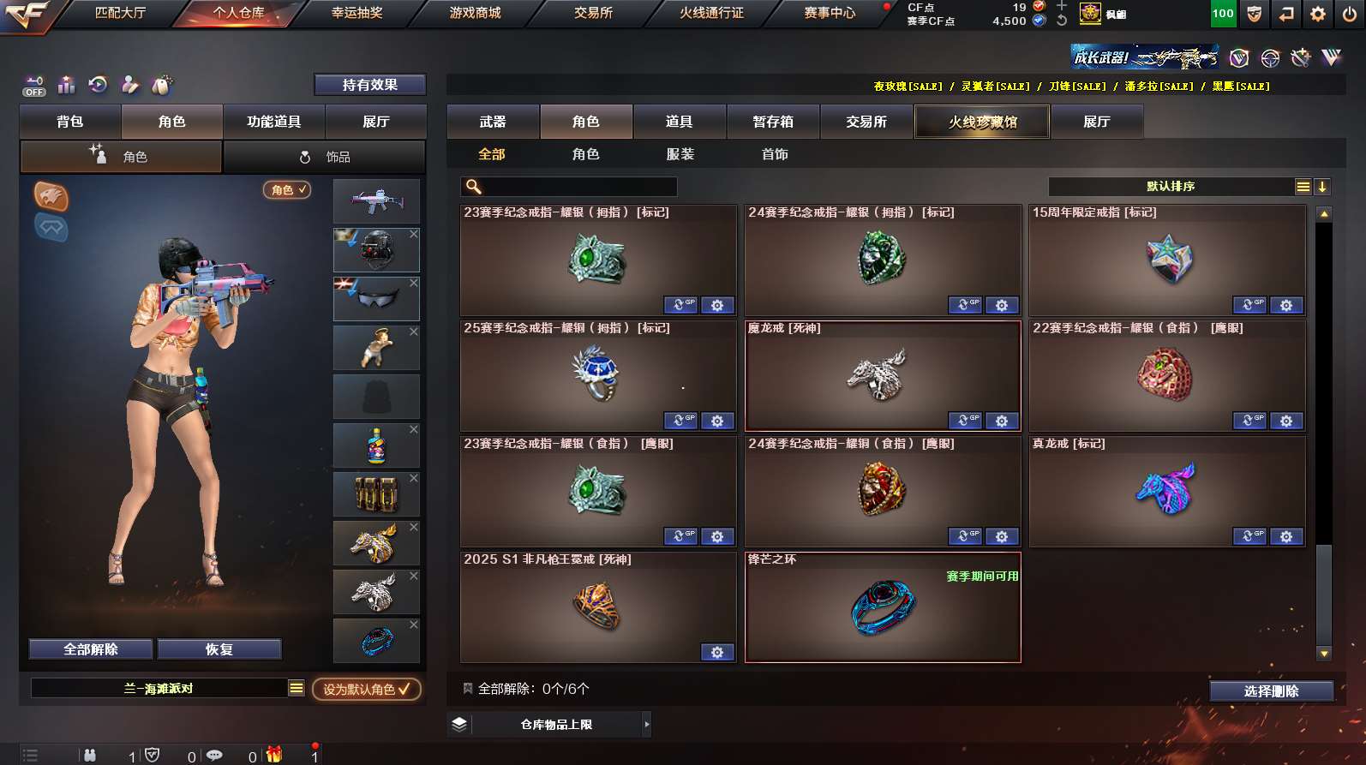1366x765 pixels.
Task: Toggle the OFF switch icon above backpack
Action: click(34, 86)
